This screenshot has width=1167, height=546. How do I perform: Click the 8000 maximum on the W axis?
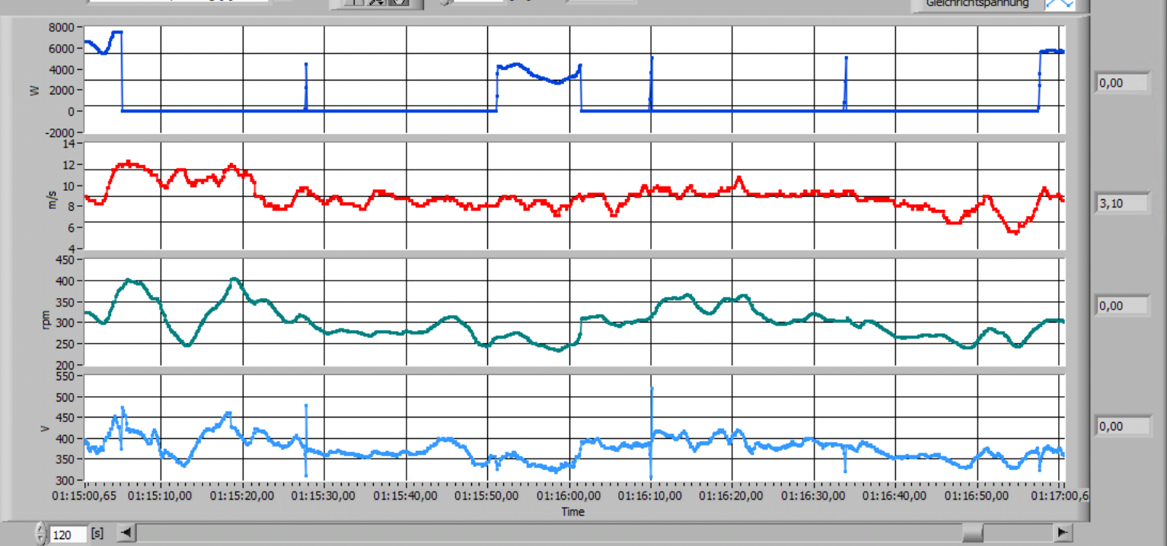click(61, 27)
